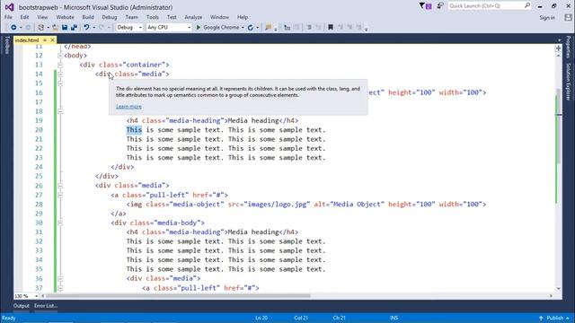Toggle the INS insert mode indicator

tap(394, 318)
